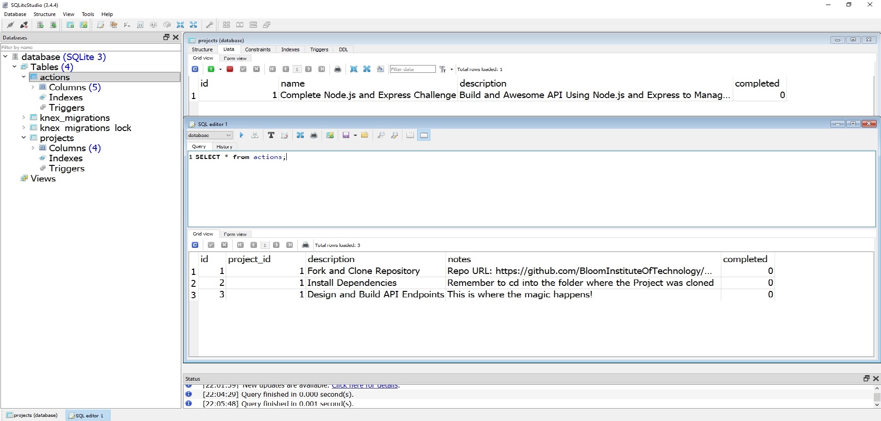Click the updates details link in Status
Image resolution: width=881 pixels, height=421 pixels.
[365, 386]
